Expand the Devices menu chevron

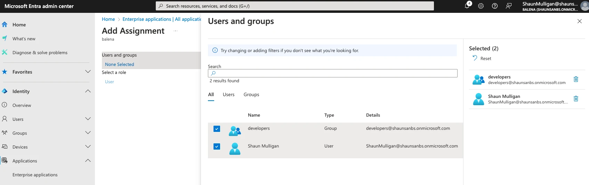point(88,146)
